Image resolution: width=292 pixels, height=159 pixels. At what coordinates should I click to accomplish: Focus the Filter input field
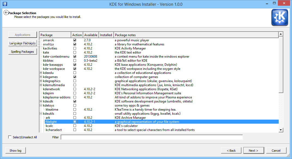[152, 137]
